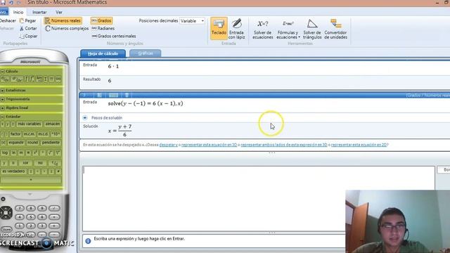Click the d/dx derivative key

[x=5, y=79]
